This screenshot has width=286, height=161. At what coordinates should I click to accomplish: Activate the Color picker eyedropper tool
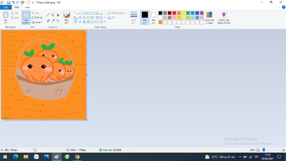53,21
